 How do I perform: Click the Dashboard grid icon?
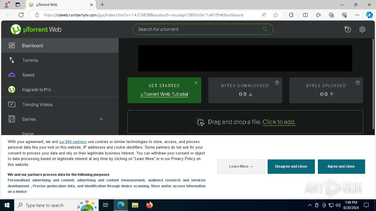coord(12,45)
